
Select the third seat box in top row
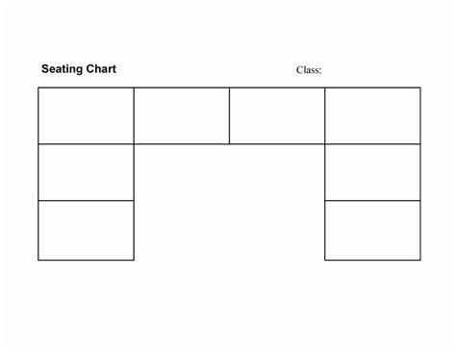coord(277,115)
